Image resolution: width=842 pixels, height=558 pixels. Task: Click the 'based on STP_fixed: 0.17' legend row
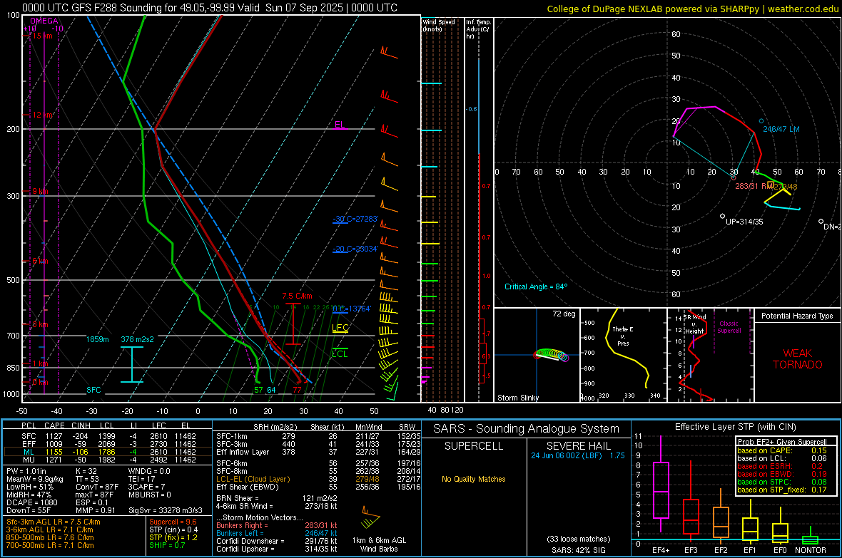click(782, 490)
